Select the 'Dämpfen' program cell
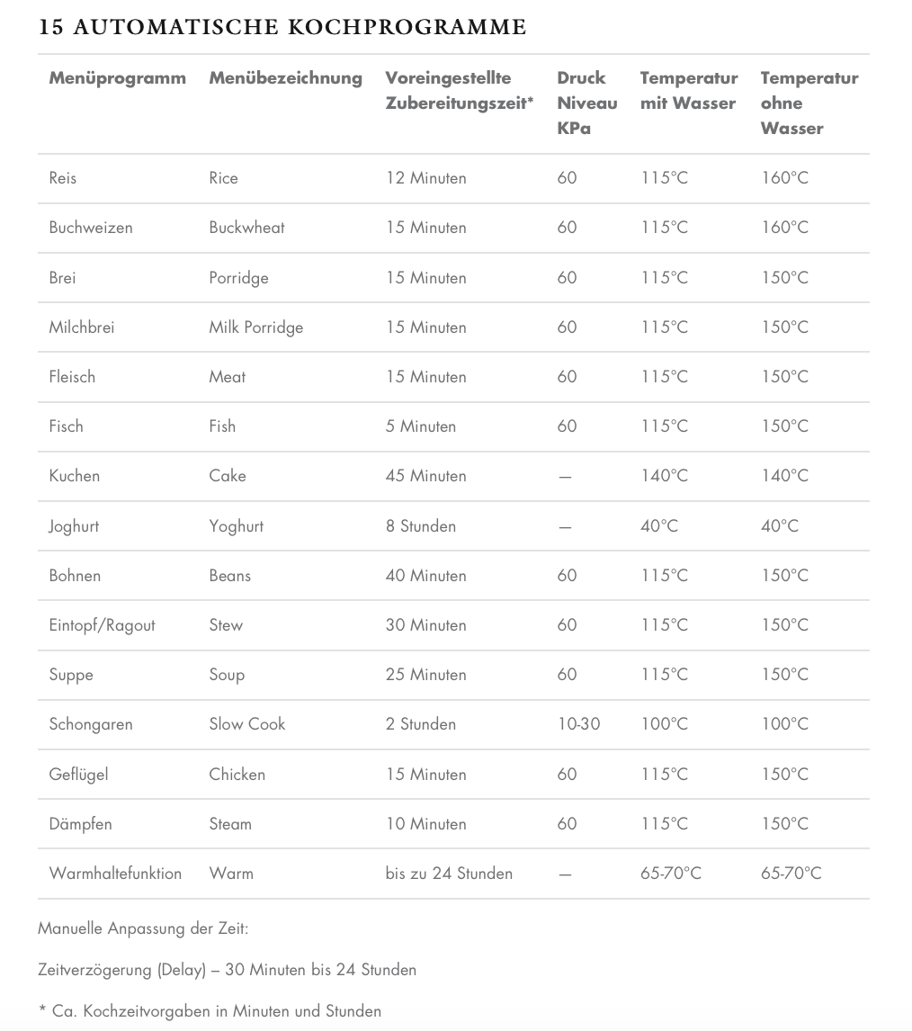Viewport: 912px width, 1031px height. pos(80,823)
